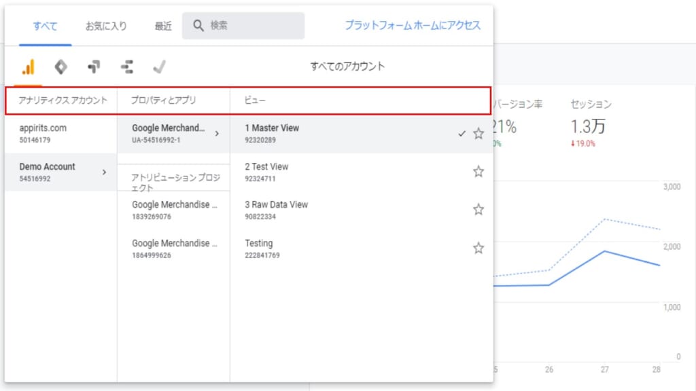
Task: Click the プロパティとアプリ column header
Action: click(x=163, y=100)
